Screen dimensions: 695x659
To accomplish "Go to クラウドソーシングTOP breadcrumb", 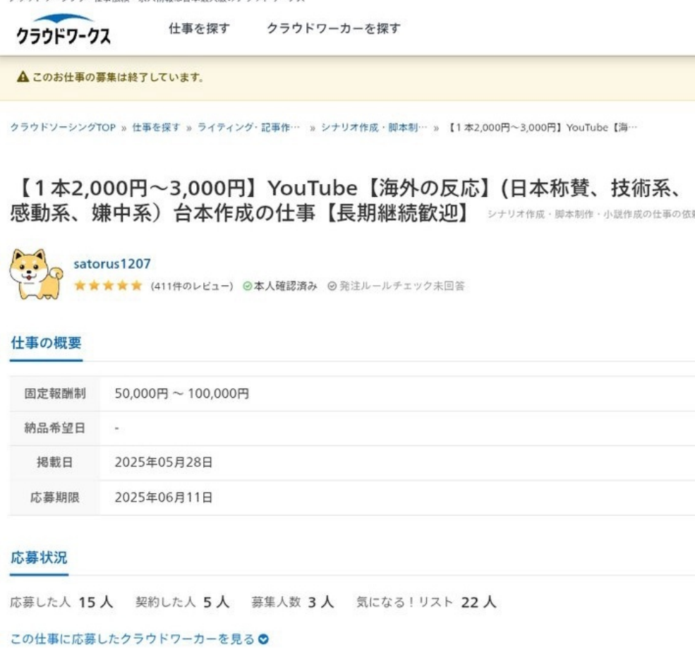I will [63, 127].
